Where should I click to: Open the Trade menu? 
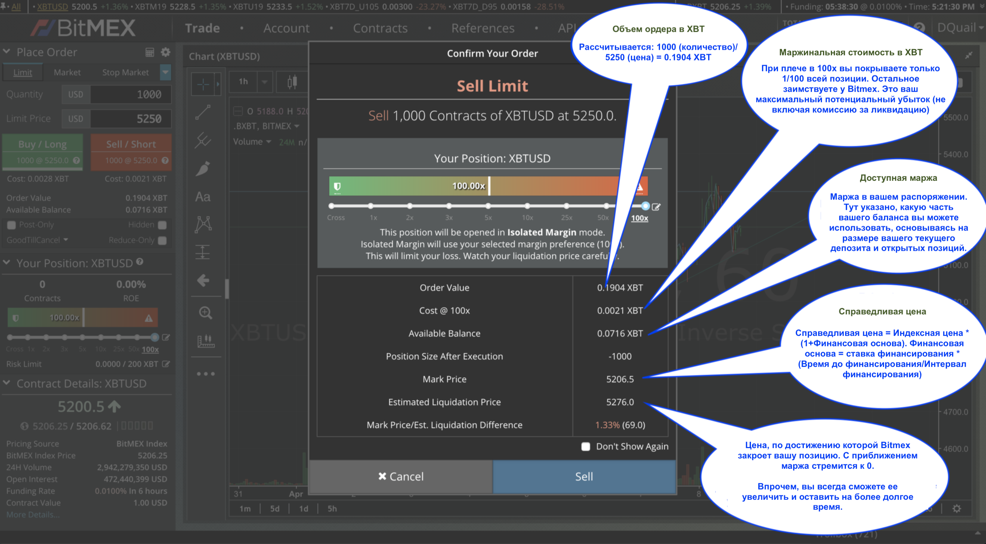[202, 28]
